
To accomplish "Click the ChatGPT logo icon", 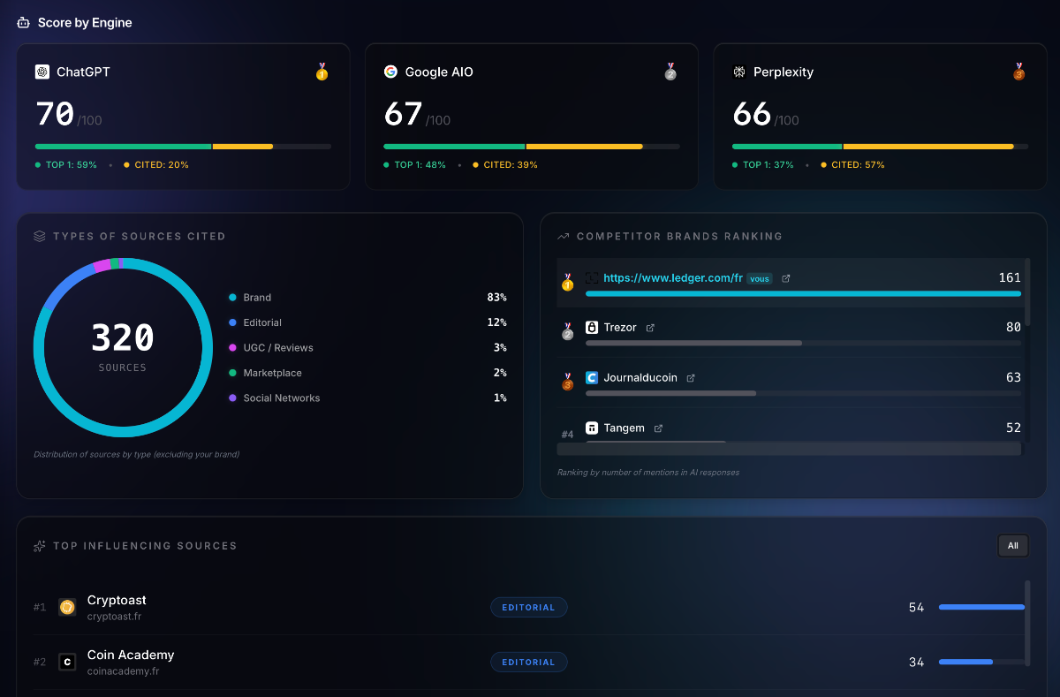I will pos(42,72).
